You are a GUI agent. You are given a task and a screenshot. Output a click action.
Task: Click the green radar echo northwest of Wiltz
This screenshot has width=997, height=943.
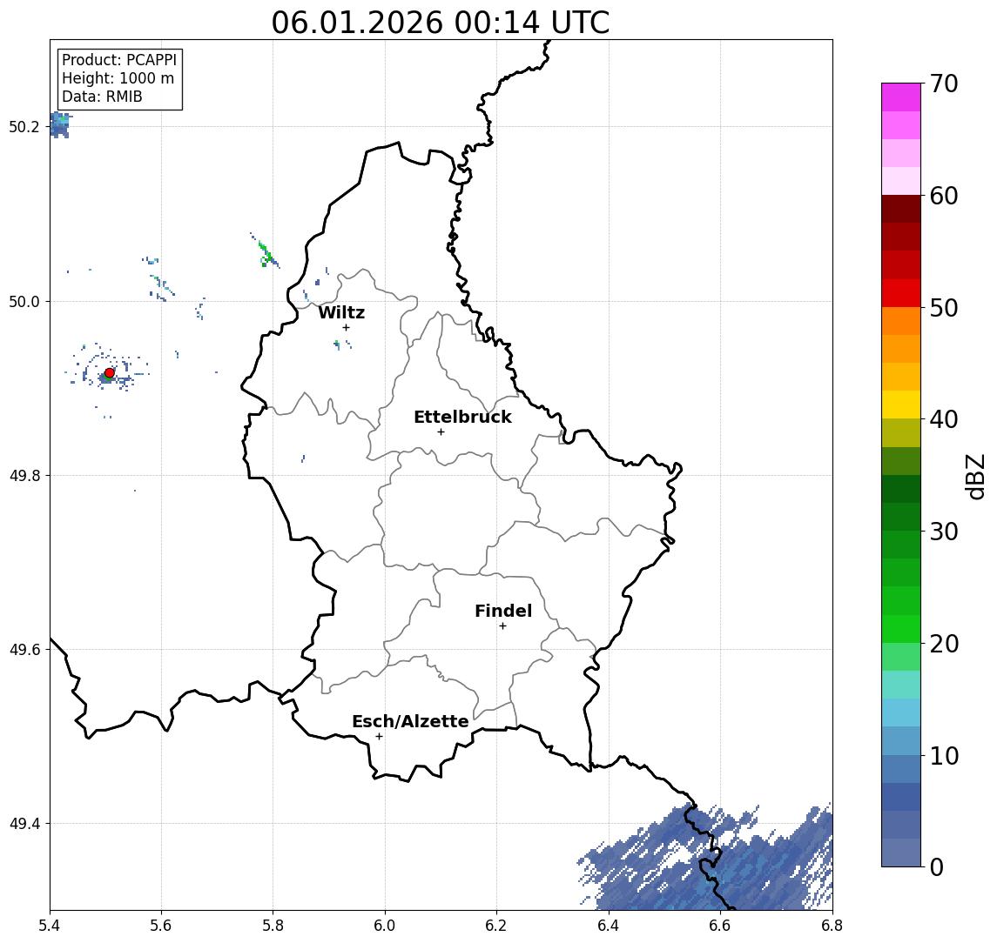[266, 251]
